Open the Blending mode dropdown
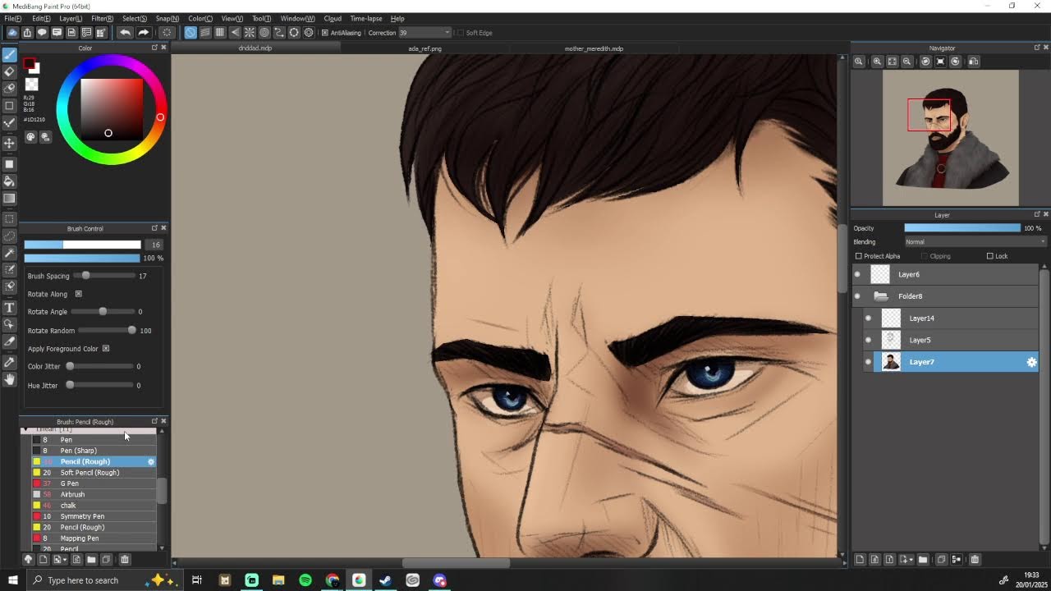The height and width of the screenshot is (591, 1051). 975,242
